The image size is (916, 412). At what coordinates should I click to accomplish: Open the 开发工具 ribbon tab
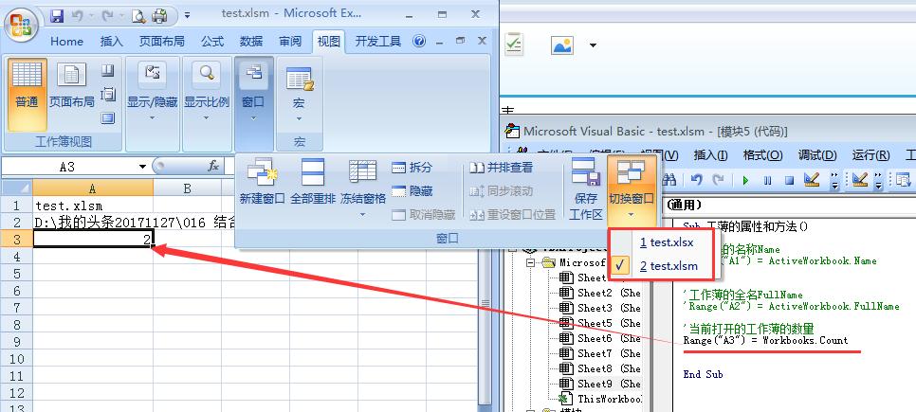pos(378,42)
